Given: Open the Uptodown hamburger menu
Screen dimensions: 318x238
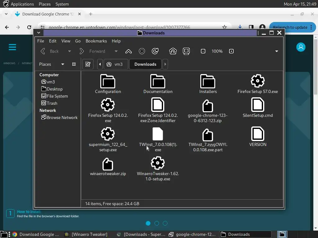Looking at the screenshot, I should [12, 47].
